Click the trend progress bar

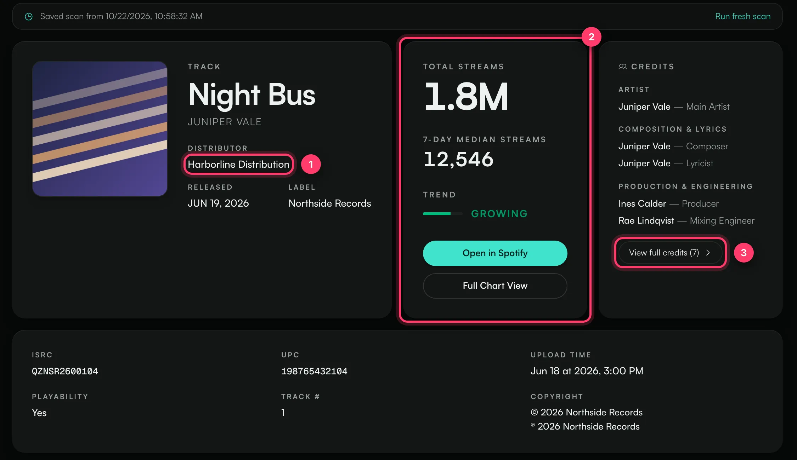click(443, 214)
